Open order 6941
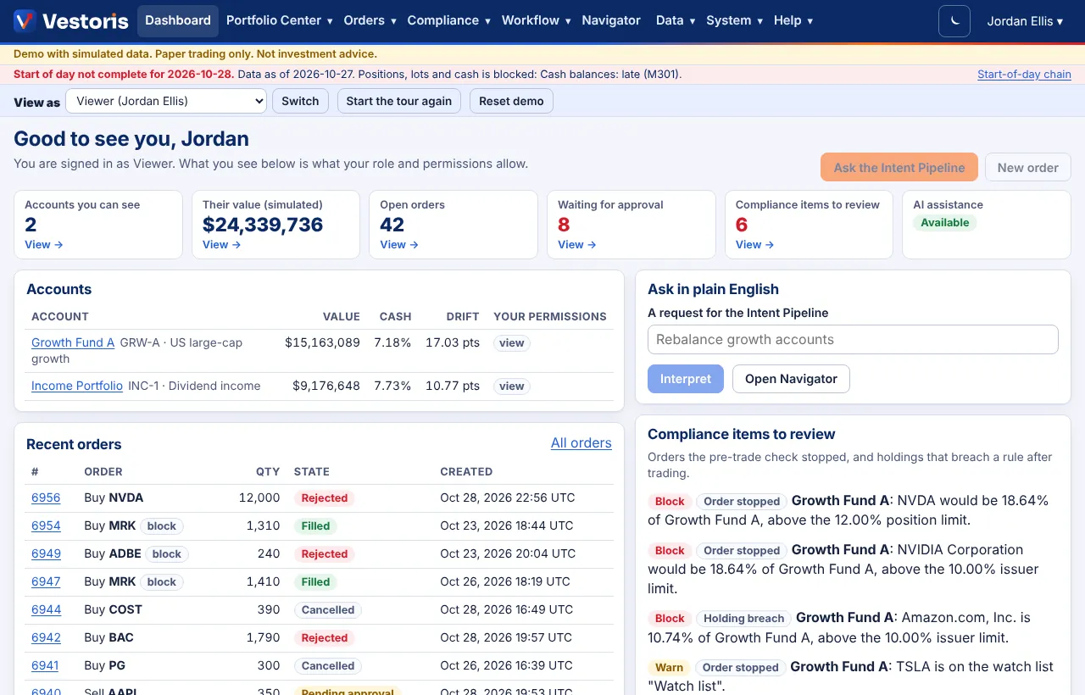Screen dimensions: 1085x695 click(x=46, y=666)
